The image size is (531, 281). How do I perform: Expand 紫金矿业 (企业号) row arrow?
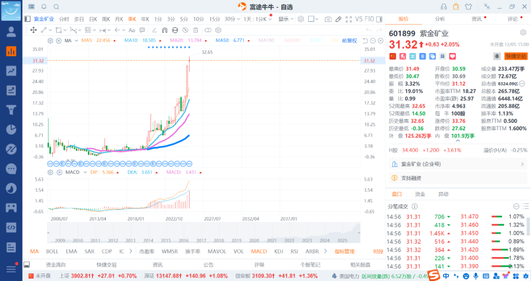tap(522, 164)
